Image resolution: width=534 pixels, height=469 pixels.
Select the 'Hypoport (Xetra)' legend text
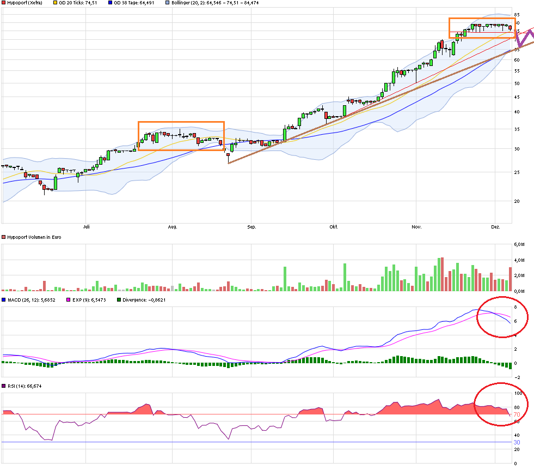pyautogui.click(x=25, y=3)
